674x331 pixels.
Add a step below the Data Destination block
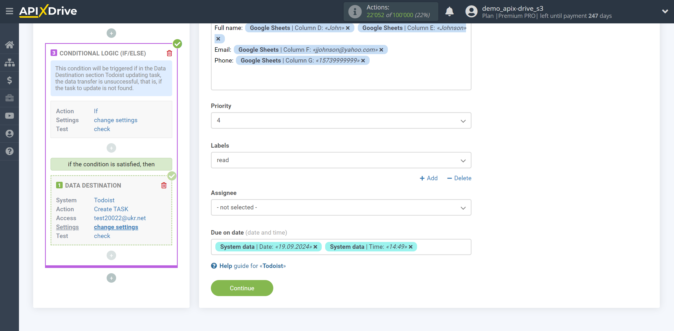click(x=111, y=255)
